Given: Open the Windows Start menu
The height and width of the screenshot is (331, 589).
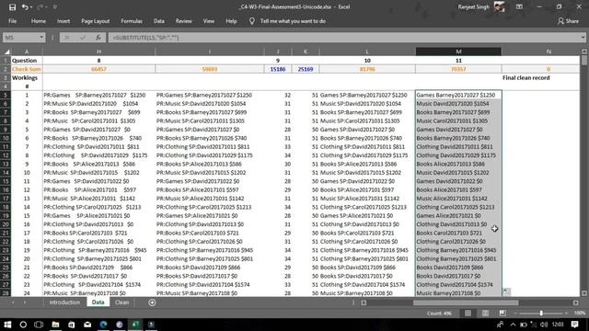Looking at the screenshot, I should tap(7, 325).
